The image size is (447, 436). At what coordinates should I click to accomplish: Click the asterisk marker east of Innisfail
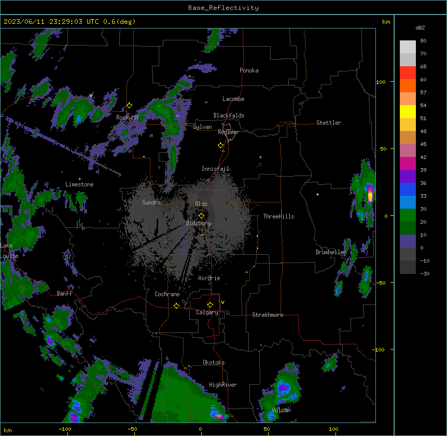(x=260, y=157)
